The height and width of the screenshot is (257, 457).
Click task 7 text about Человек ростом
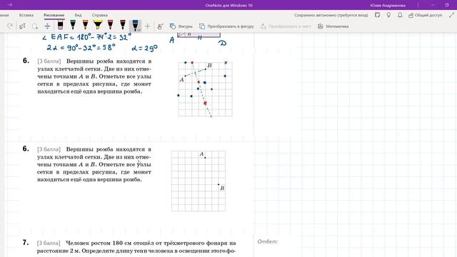[136, 246]
